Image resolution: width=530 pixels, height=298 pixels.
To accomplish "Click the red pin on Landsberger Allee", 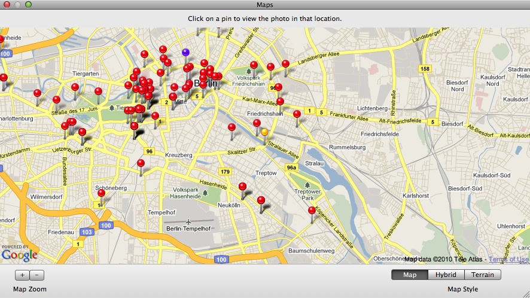I will point(285,64).
